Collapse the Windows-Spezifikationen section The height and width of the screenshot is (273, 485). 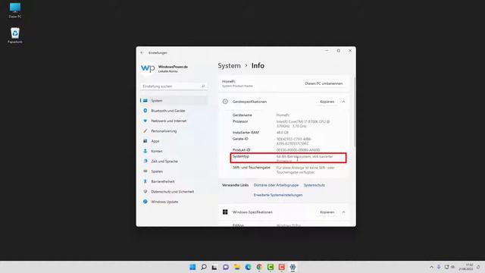(x=343, y=212)
